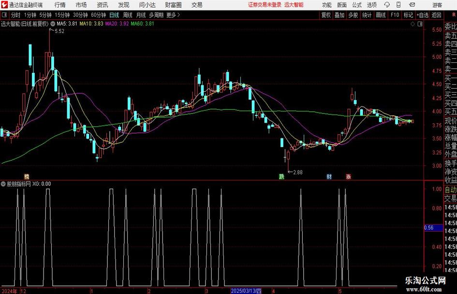The height and width of the screenshot is (294, 457).
Task: Expand the 远大智能 main chart dropdown arrow
Action: [53, 24]
